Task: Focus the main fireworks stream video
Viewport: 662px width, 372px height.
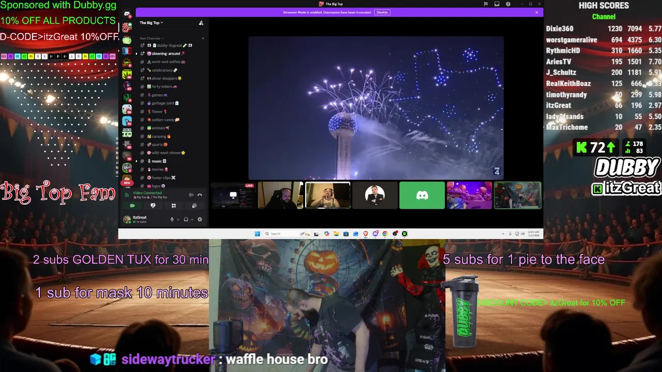Action: pos(376,107)
